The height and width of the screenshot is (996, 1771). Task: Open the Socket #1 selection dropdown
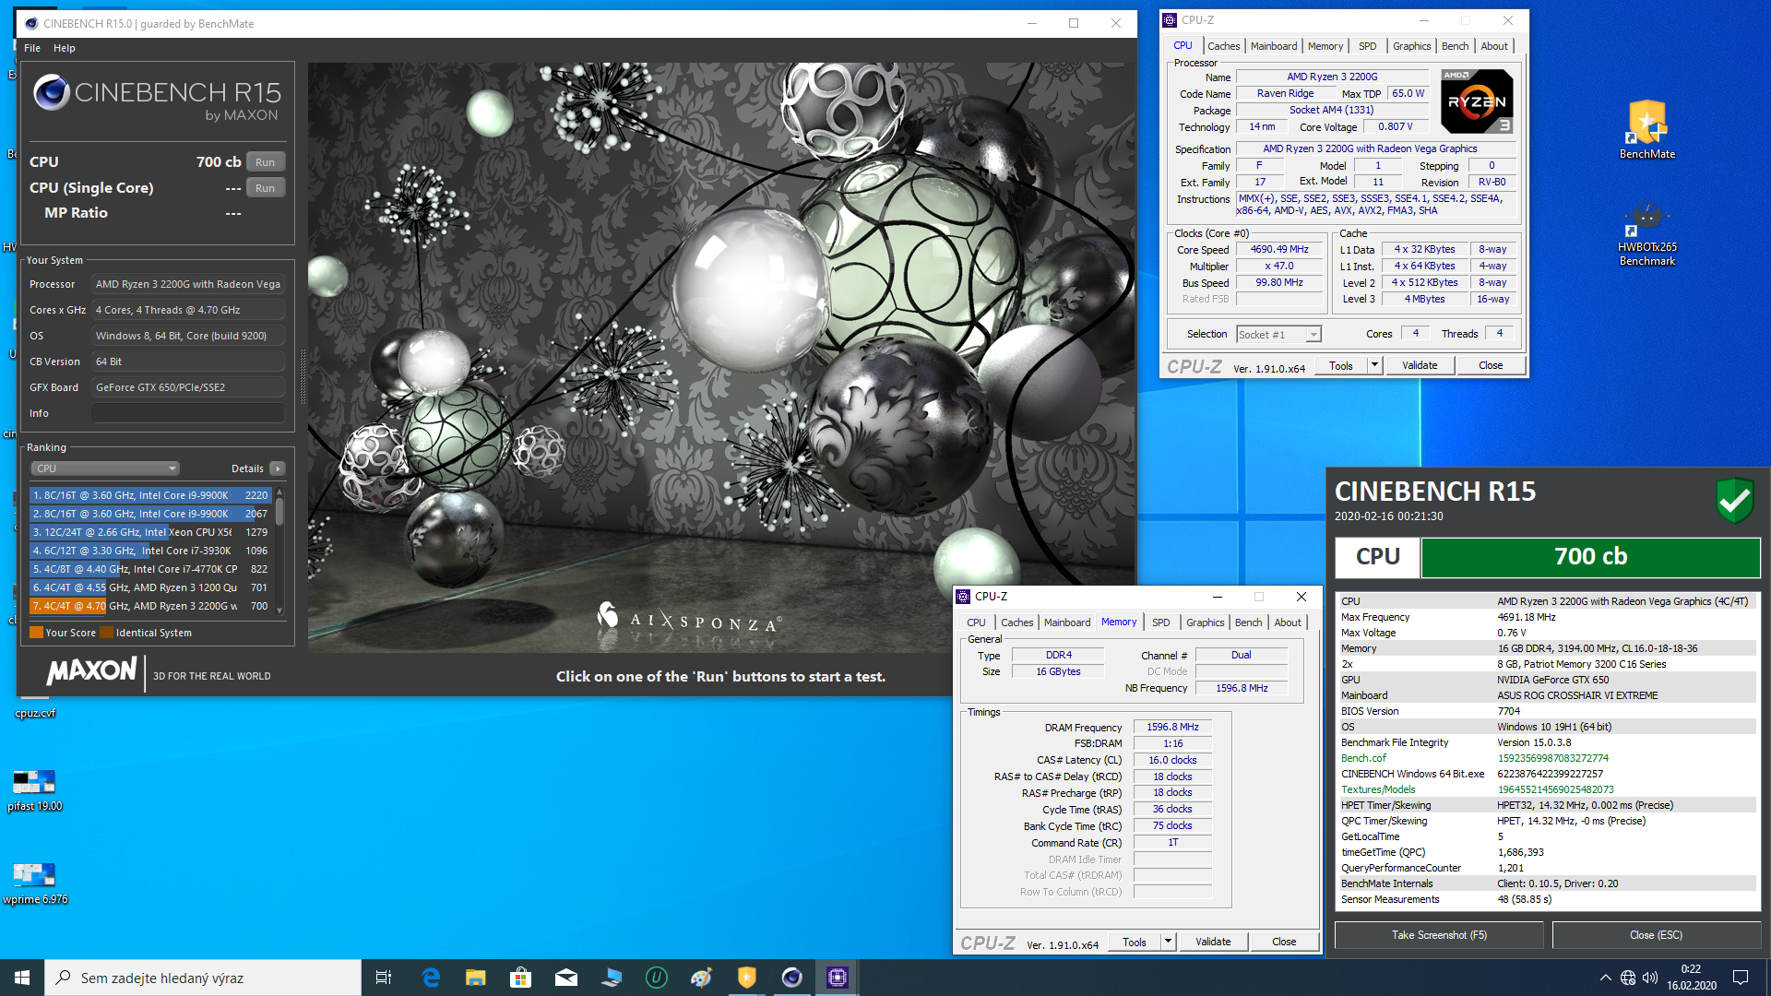click(1278, 335)
